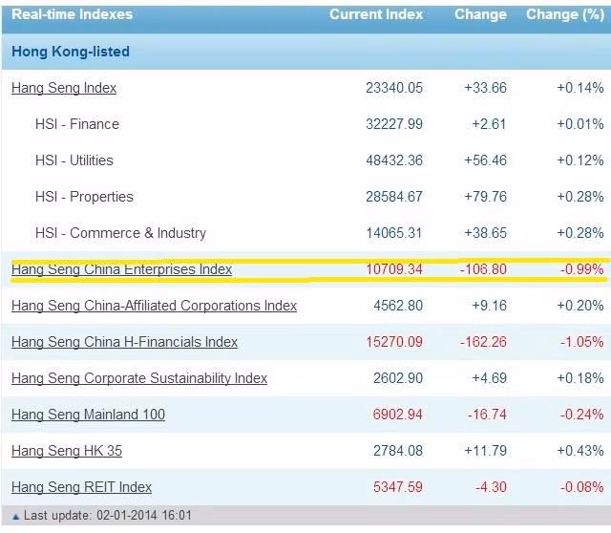Open the Hang Seng REIT Index link
This screenshot has height=533, width=611.
tap(81, 487)
